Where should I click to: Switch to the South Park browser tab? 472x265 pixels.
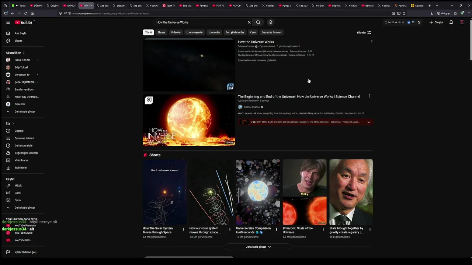click(169, 6)
